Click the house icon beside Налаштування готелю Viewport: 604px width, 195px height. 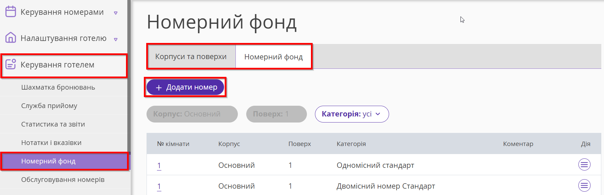pyautogui.click(x=11, y=38)
